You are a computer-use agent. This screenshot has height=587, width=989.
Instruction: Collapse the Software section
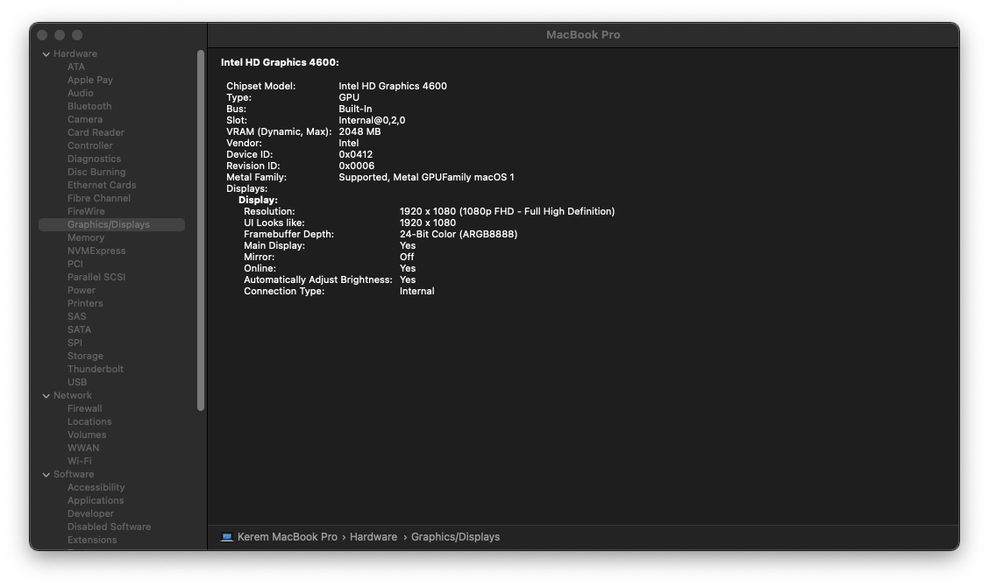(46, 474)
